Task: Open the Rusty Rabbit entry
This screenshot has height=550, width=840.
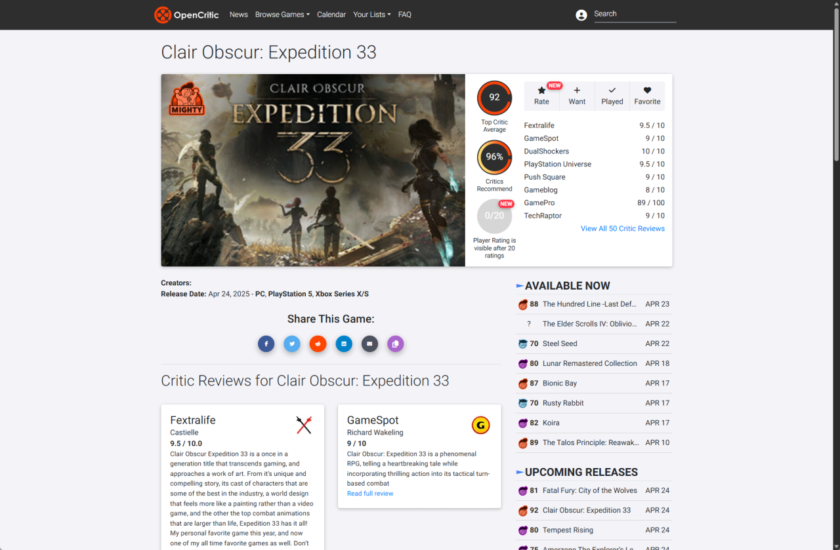Action: click(x=563, y=403)
